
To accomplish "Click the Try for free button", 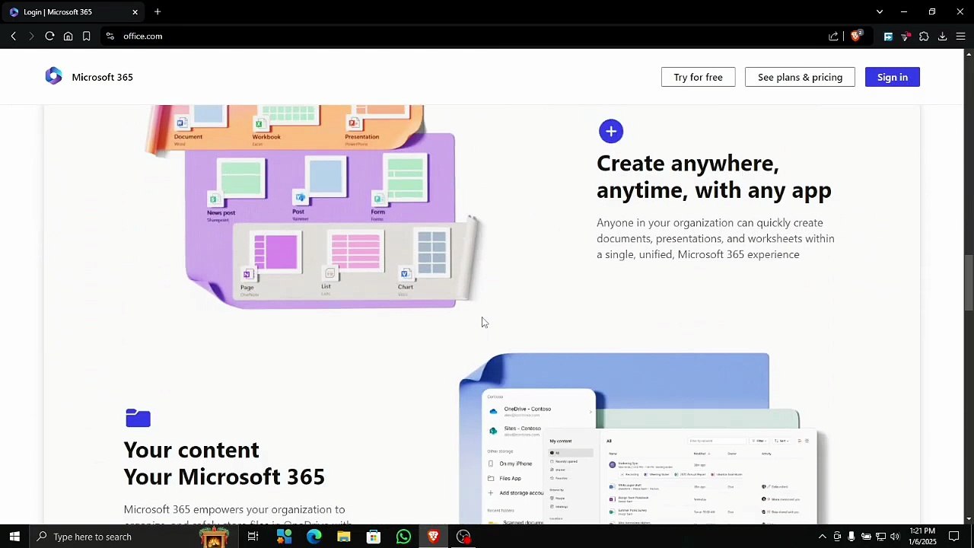I will tap(698, 77).
